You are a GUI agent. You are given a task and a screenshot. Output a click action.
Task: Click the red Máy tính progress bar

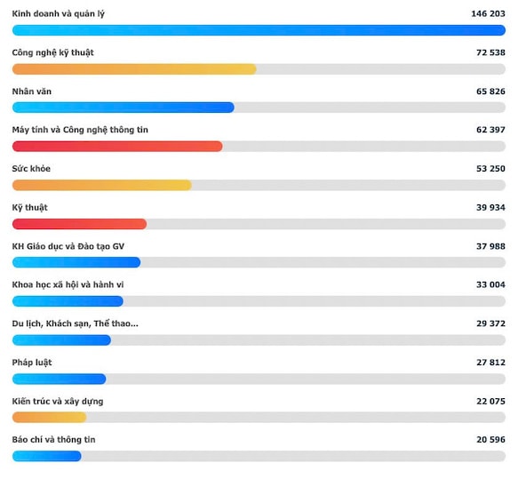pyautogui.click(x=117, y=146)
